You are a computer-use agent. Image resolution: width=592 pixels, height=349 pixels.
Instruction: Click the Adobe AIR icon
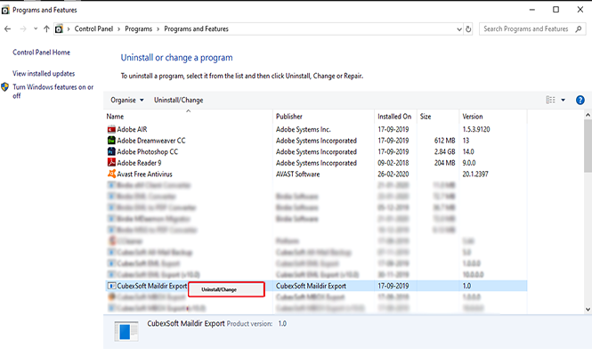[111, 129]
